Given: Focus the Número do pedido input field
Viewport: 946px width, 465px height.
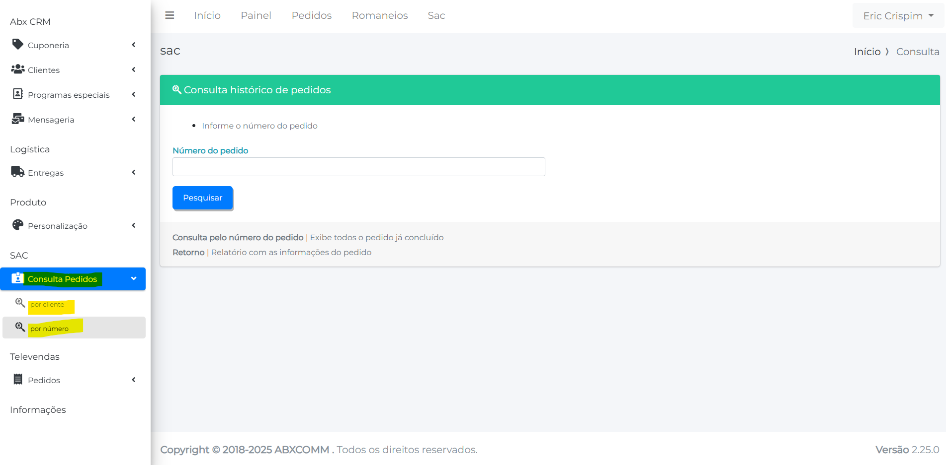Looking at the screenshot, I should [358, 167].
